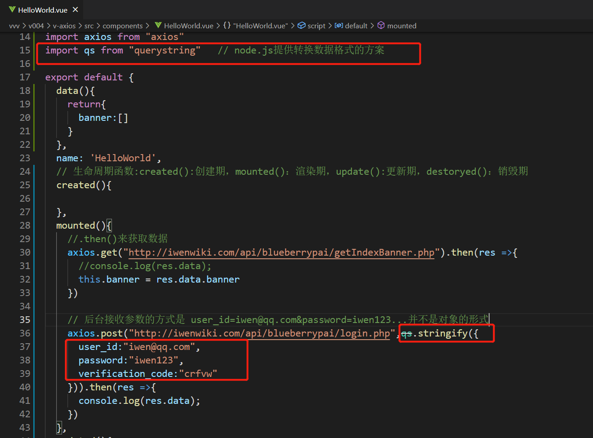This screenshot has width=593, height=438.
Task: Click the verification_code property key
Action: [x=126, y=374]
